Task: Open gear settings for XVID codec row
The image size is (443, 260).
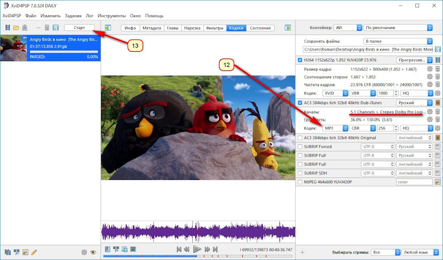Action: (437, 93)
